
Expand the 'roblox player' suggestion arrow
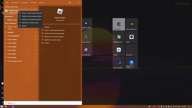coord(35,47)
